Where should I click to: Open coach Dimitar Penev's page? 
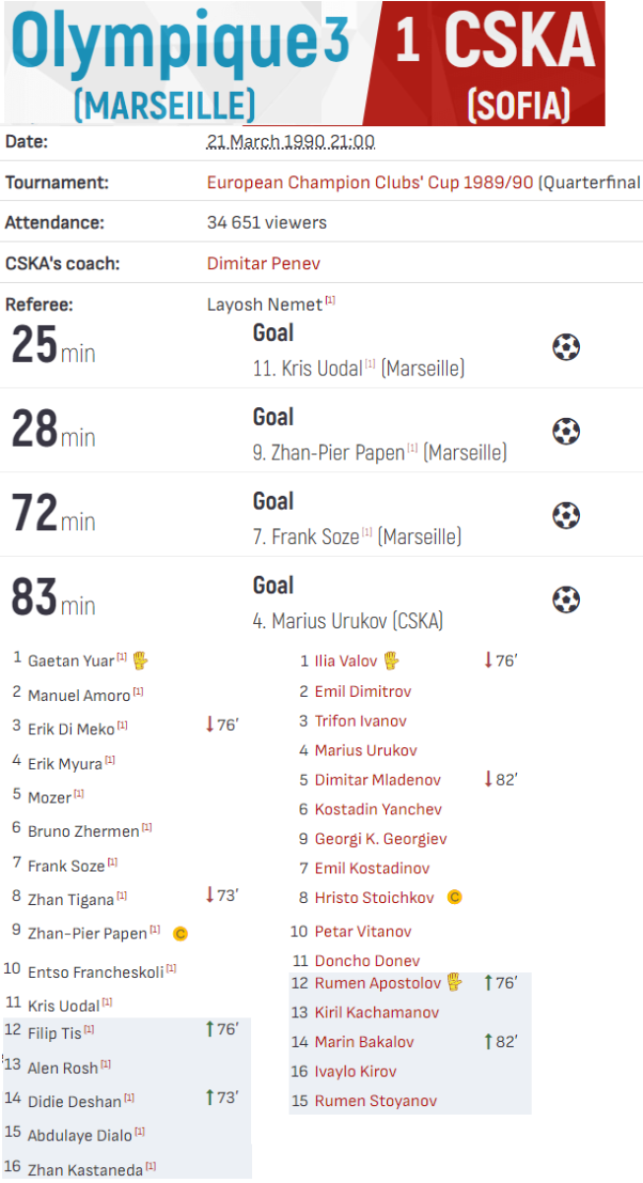pyautogui.click(x=263, y=263)
